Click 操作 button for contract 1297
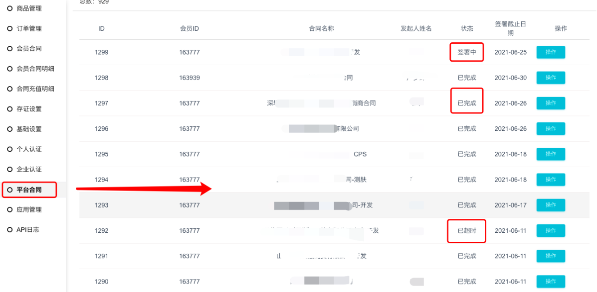The height and width of the screenshot is (292, 597). 551,103
